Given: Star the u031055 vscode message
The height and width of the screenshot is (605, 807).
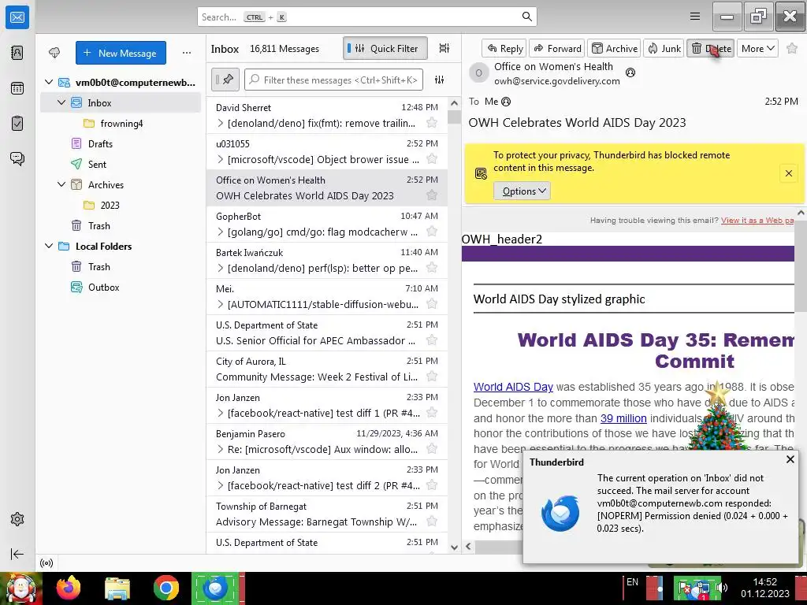Looking at the screenshot, I should click(x=432, y=159).
